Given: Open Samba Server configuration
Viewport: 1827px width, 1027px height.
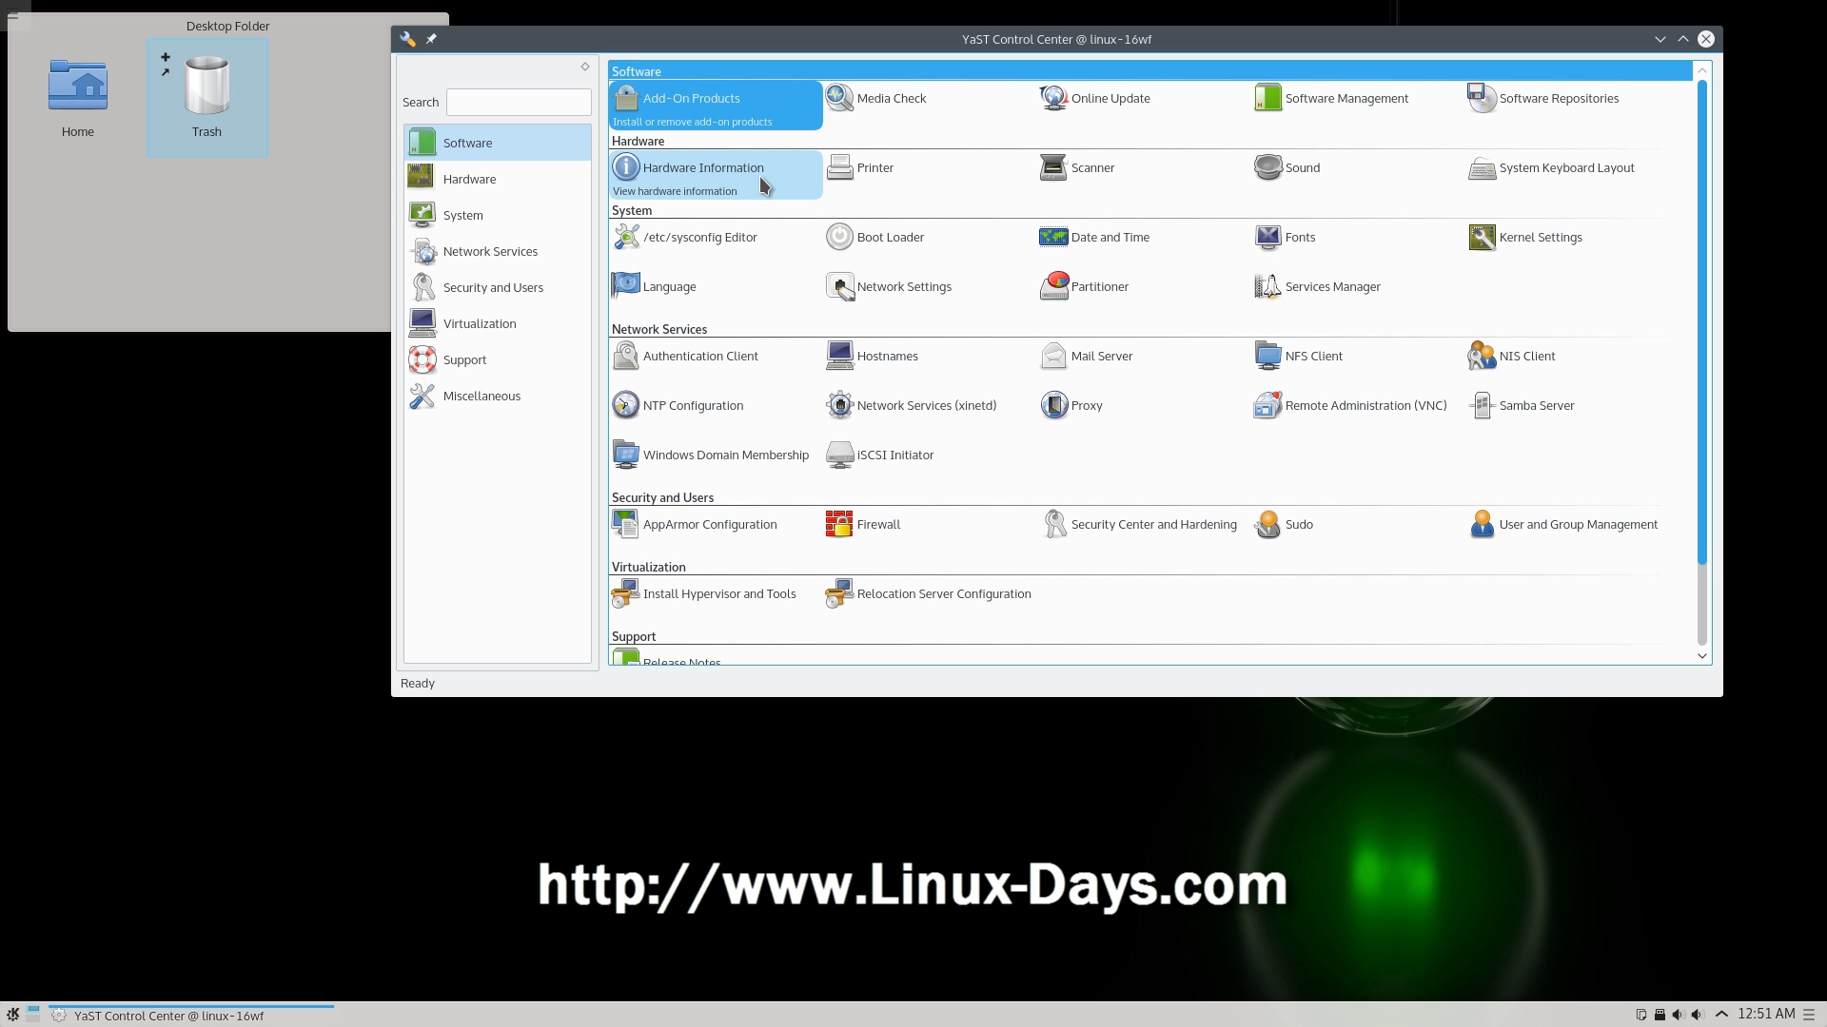Looking at the screenshot, I should [1522, 405].
